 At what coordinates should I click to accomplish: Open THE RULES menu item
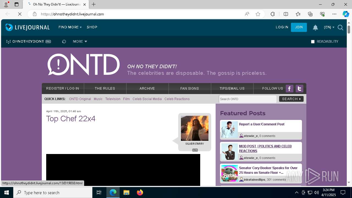(105, 89)
